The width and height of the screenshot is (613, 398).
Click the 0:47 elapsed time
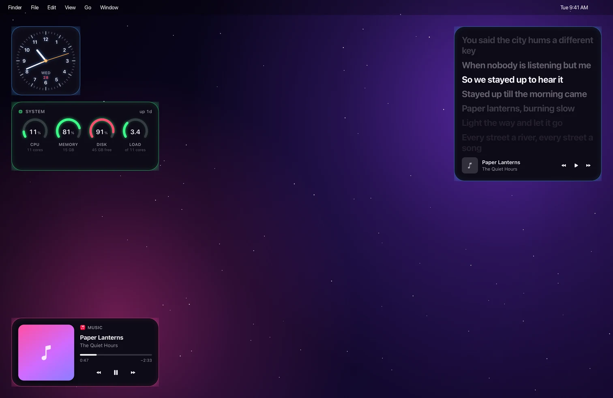(x=84, y=360)
